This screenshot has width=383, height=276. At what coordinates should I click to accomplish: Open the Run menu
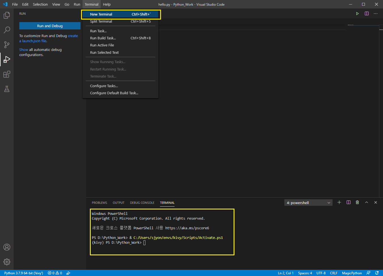tap(77, 4)
